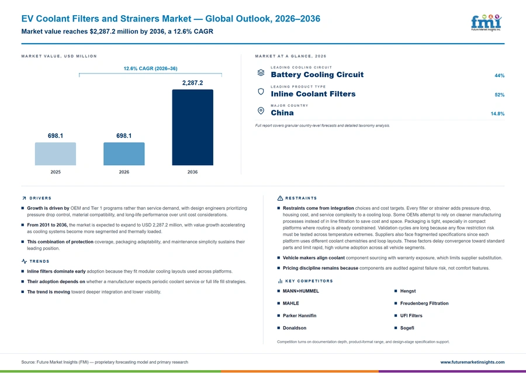Click the 2,287.2 value above the 2036 bar
The height and width of the screenshot is (373, 526).
coord(192,83)
